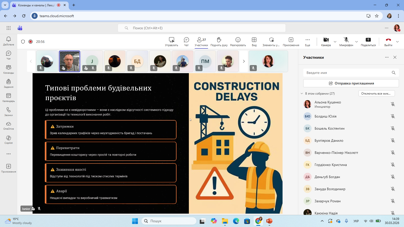Open the microphone options dropdown arrow
404x227 pixels.
click(357, 42)
